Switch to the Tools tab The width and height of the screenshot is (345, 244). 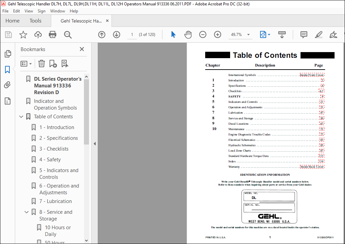pos(35,21)
